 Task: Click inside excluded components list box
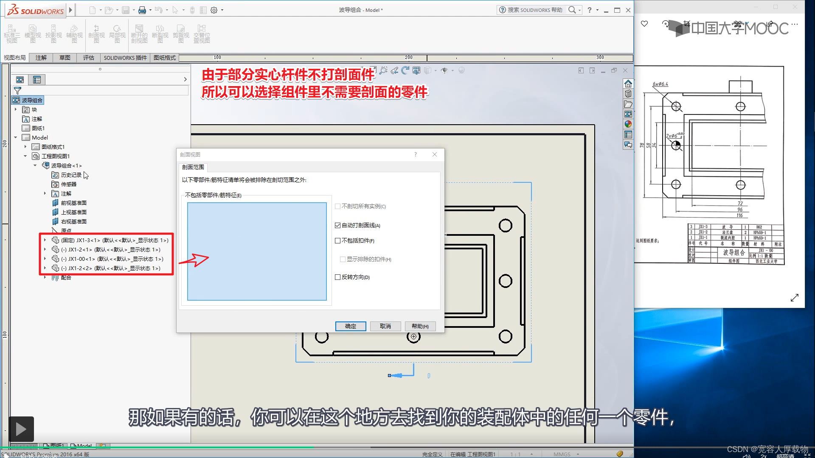coord(257,251)
